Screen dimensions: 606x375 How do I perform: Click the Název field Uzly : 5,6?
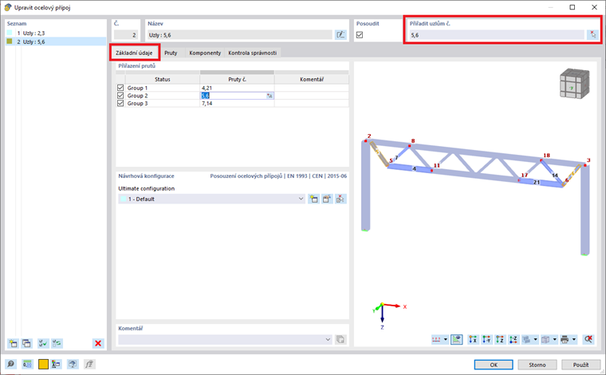coord(240,35)
